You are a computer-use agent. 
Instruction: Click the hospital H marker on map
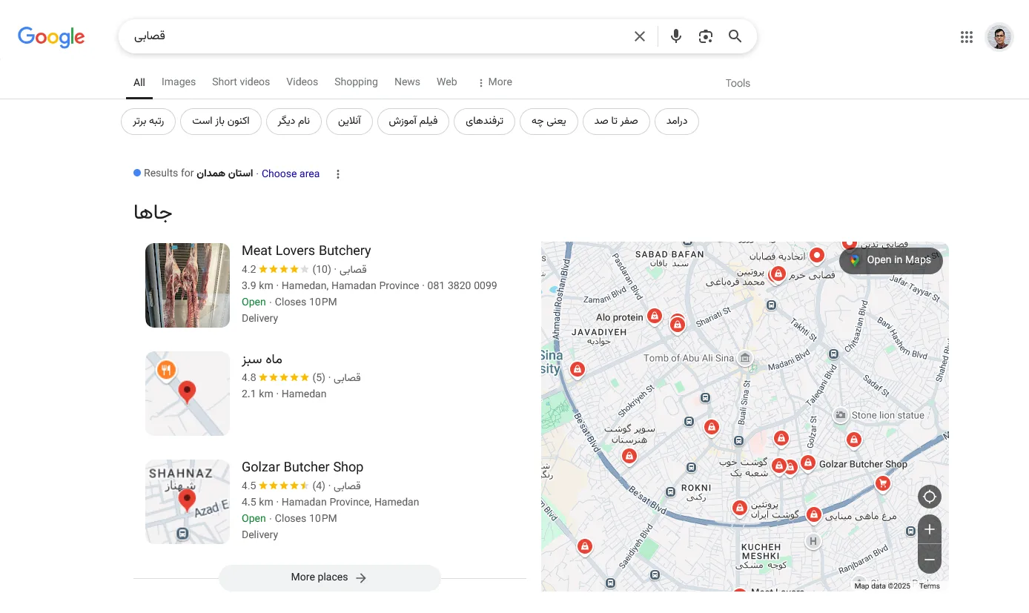point(813,541)
